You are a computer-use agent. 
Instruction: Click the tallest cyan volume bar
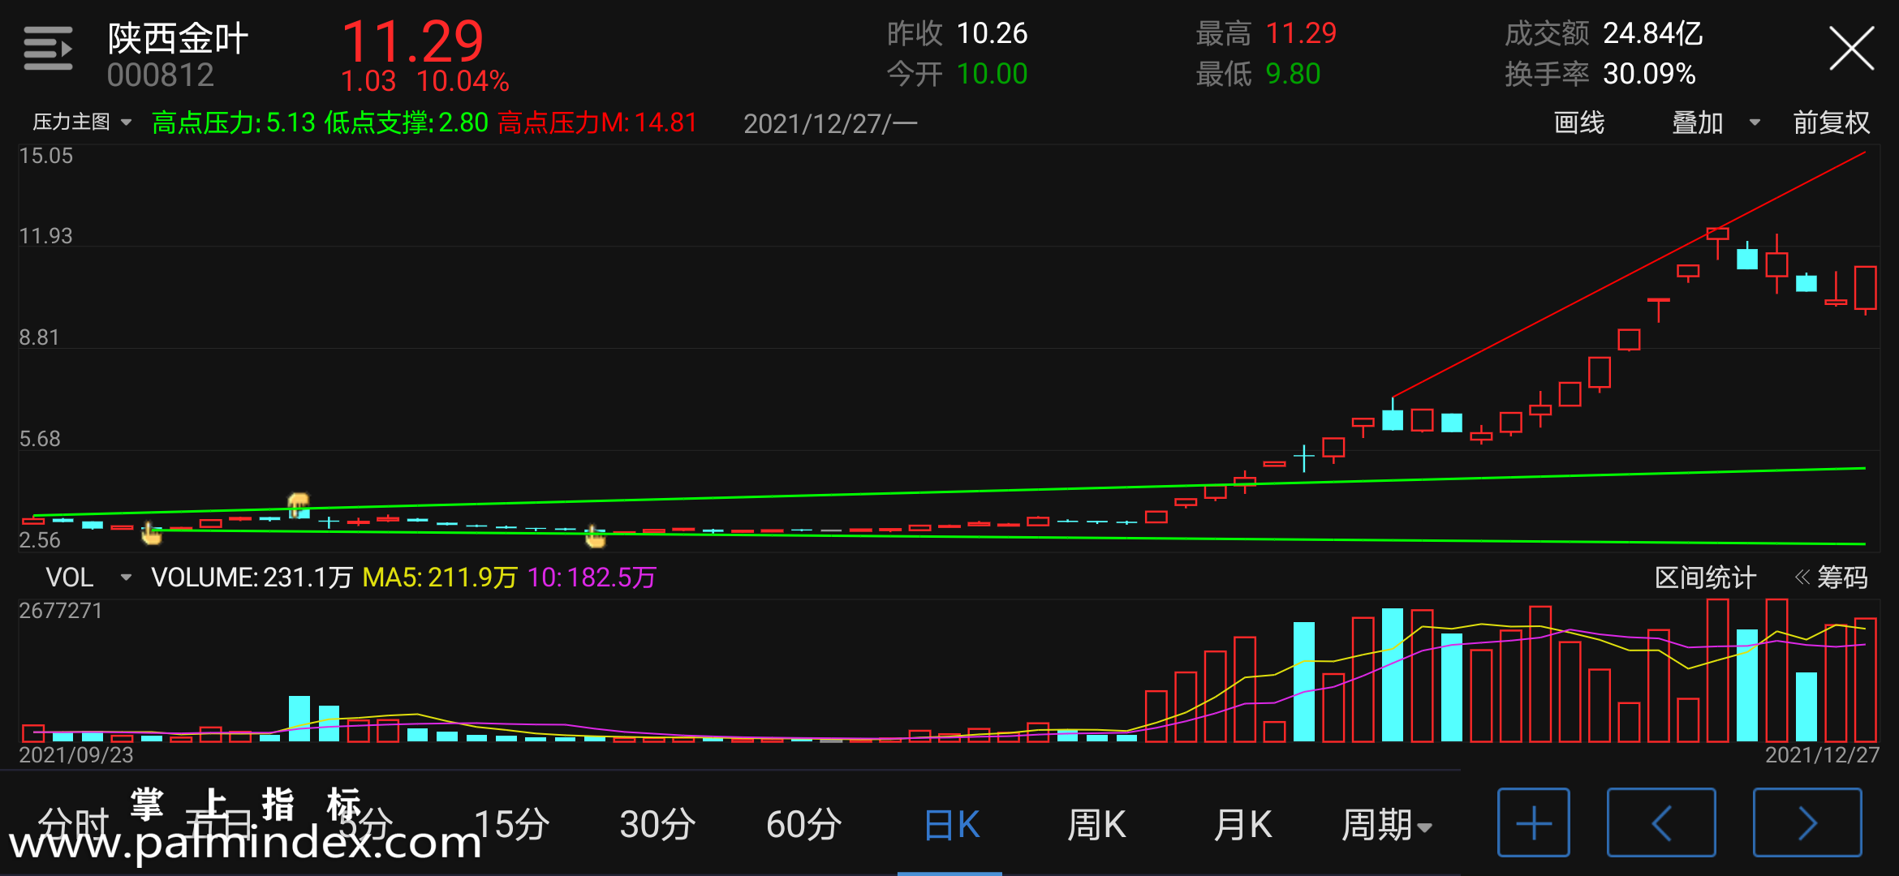point(1393,675)
